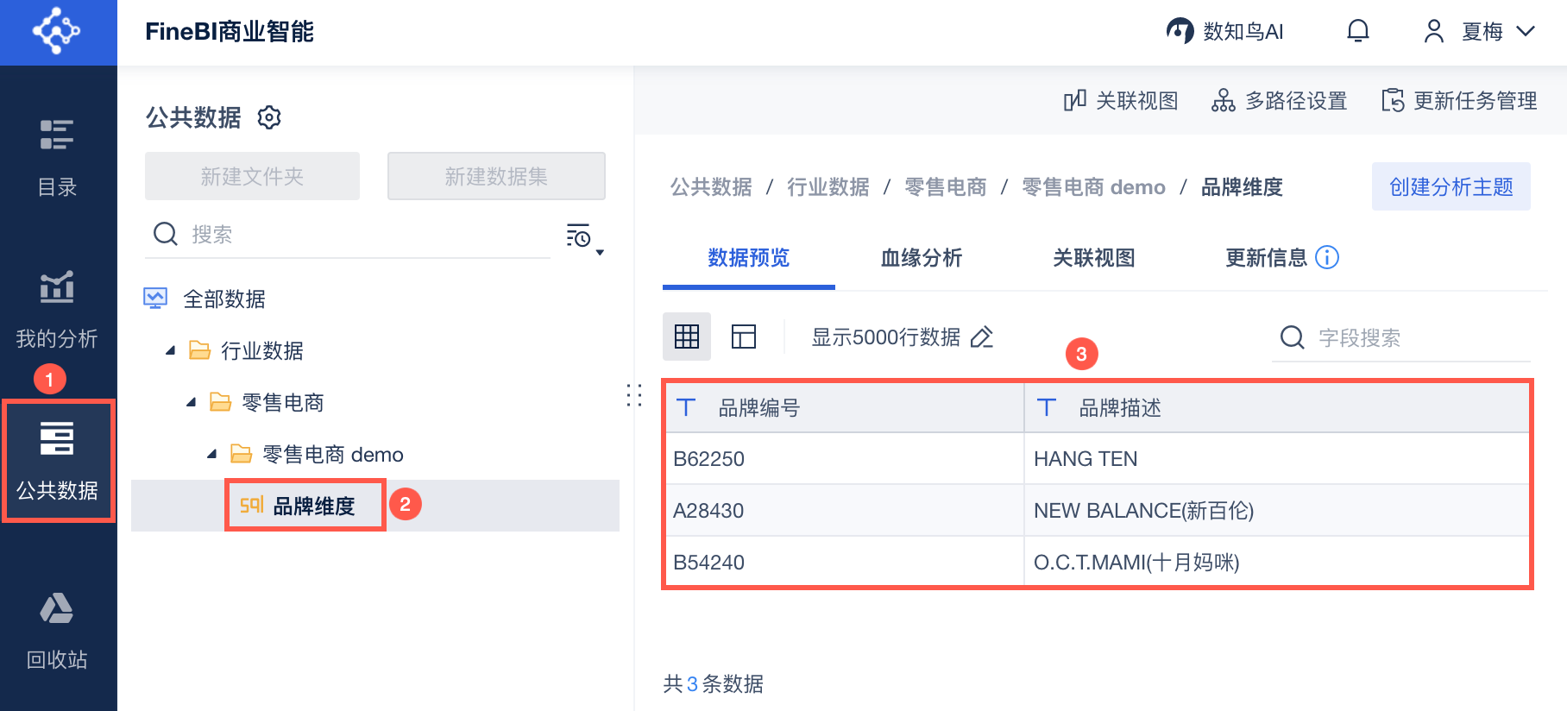Viewport: 1567px width, 711px height.
Task: Open 数知鸟AI assistant
Action: point(1225,32)
